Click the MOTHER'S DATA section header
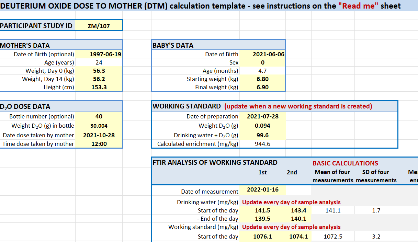This screenshot has width=418, height=242. point(25,45)
